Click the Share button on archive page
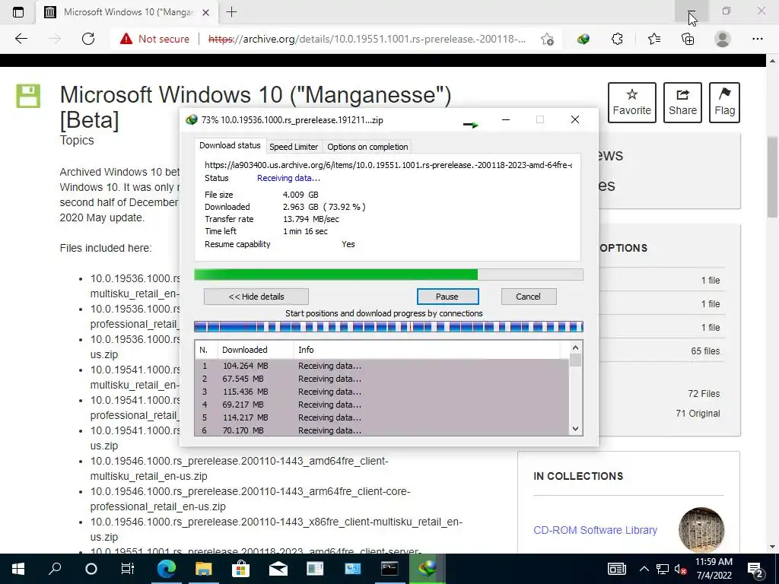Image resolution: width=779 pixels, height=584 pixels. [682, 103]
